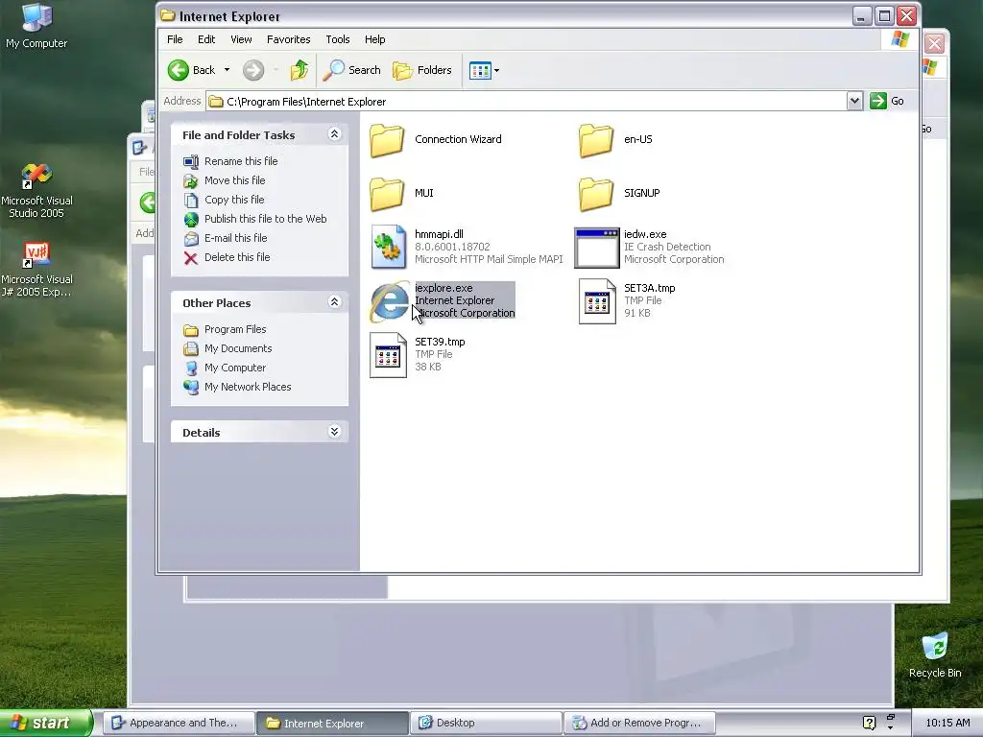Screen dimensions: 983x737
Task: Click the Internet Explorer taskbar button
Action: point(332,724)
